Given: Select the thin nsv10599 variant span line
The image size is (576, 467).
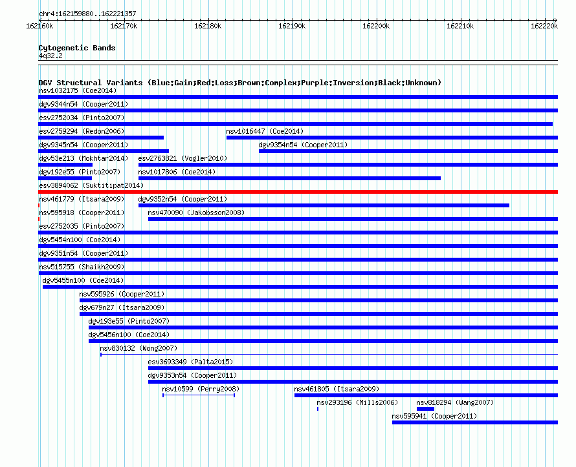Looking at the screenshot, I should coord(199,395).
